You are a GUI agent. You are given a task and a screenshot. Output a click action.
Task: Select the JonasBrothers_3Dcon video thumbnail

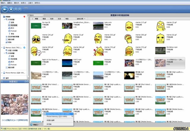tap(67, 26)
